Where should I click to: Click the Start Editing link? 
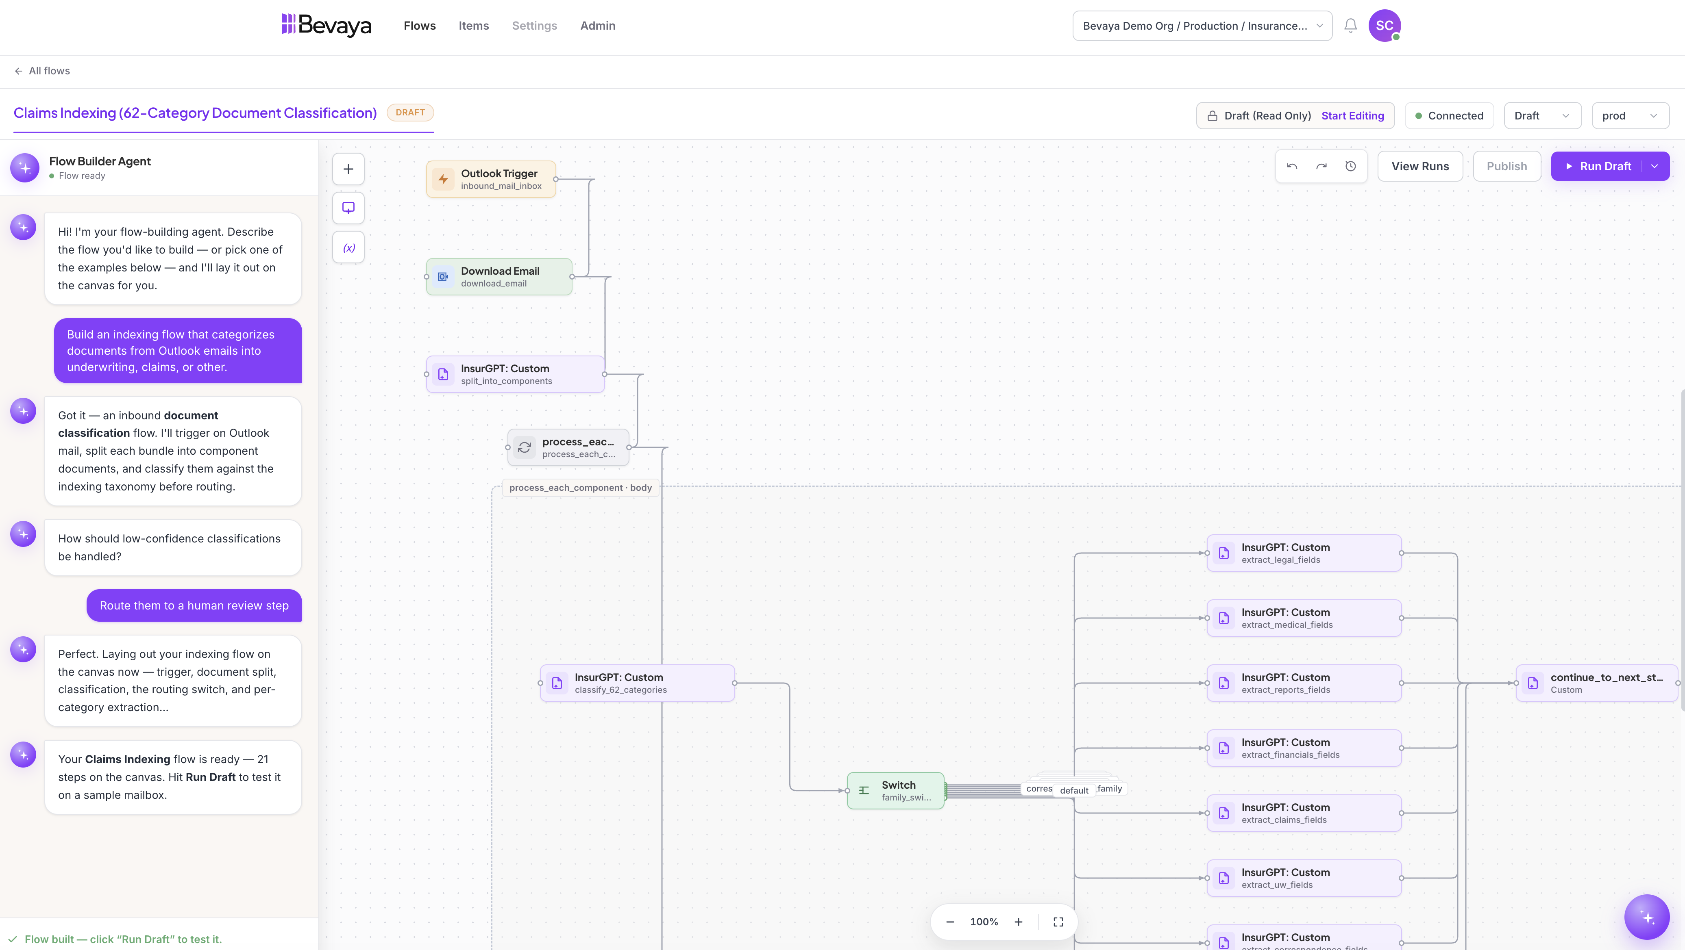pyautogui.click(x=1352, y=116)
